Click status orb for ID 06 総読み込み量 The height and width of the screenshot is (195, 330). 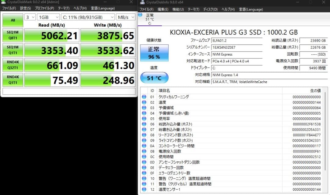click(144, 124)
